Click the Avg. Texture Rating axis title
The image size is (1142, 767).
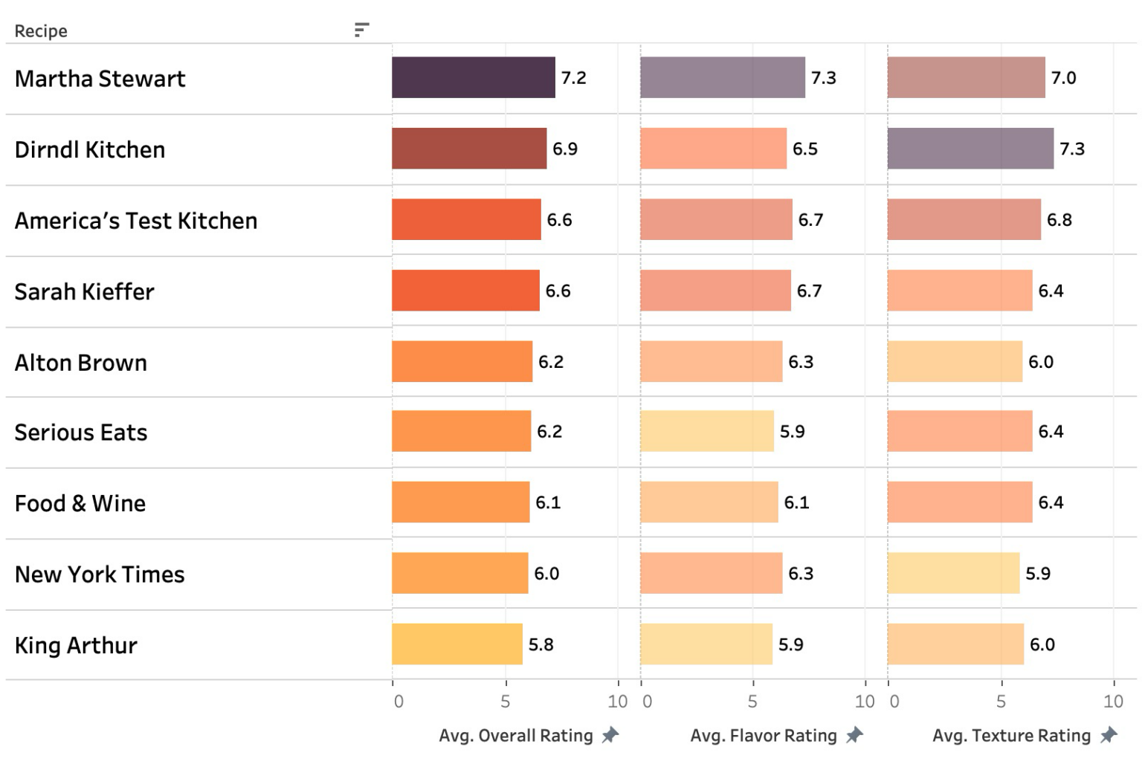click(x=1011, y=736)
